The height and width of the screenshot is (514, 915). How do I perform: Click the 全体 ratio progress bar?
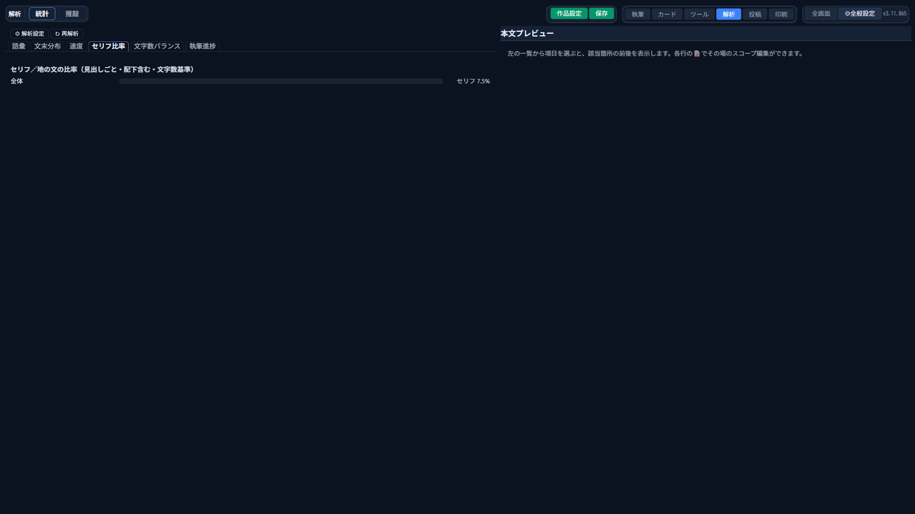pos(281,81)
